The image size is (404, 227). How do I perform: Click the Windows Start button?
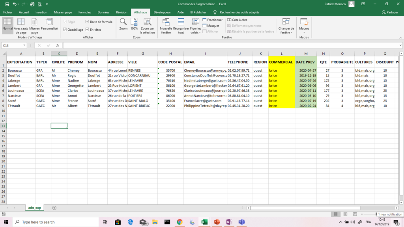pyautogui.click(x=6, y=222)
